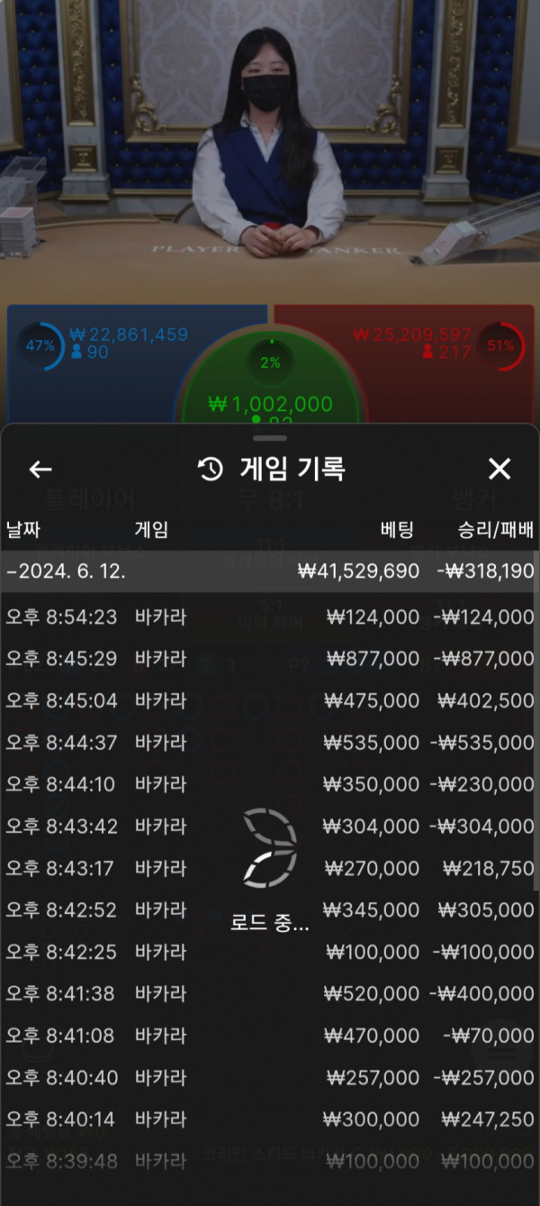Click the back arrow in game history
Screen dimensions: 540x1206
[40, 469]
